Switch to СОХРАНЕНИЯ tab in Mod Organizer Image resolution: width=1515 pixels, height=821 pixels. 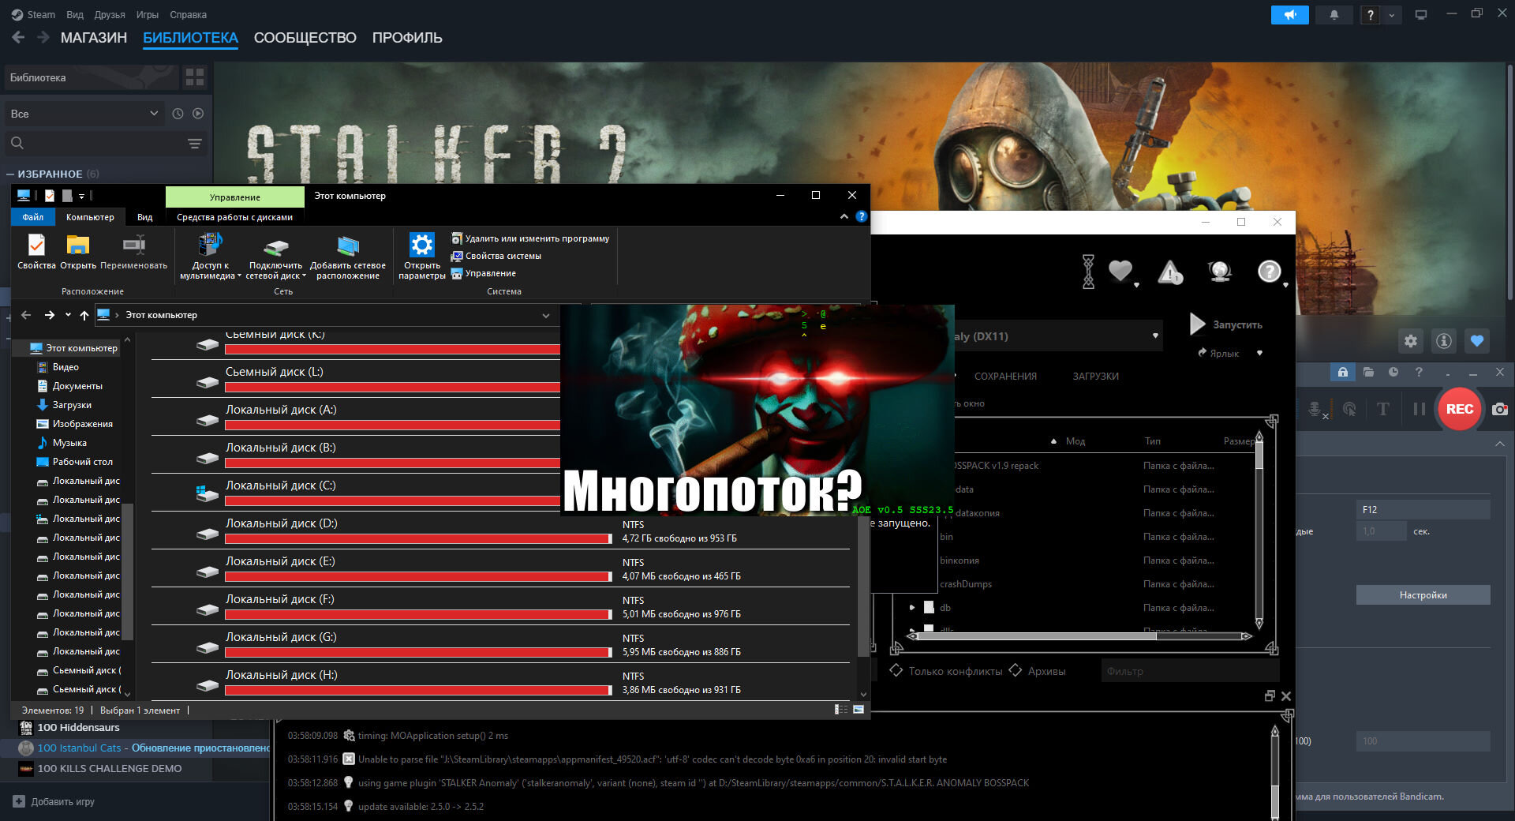tap(1005, 377)
